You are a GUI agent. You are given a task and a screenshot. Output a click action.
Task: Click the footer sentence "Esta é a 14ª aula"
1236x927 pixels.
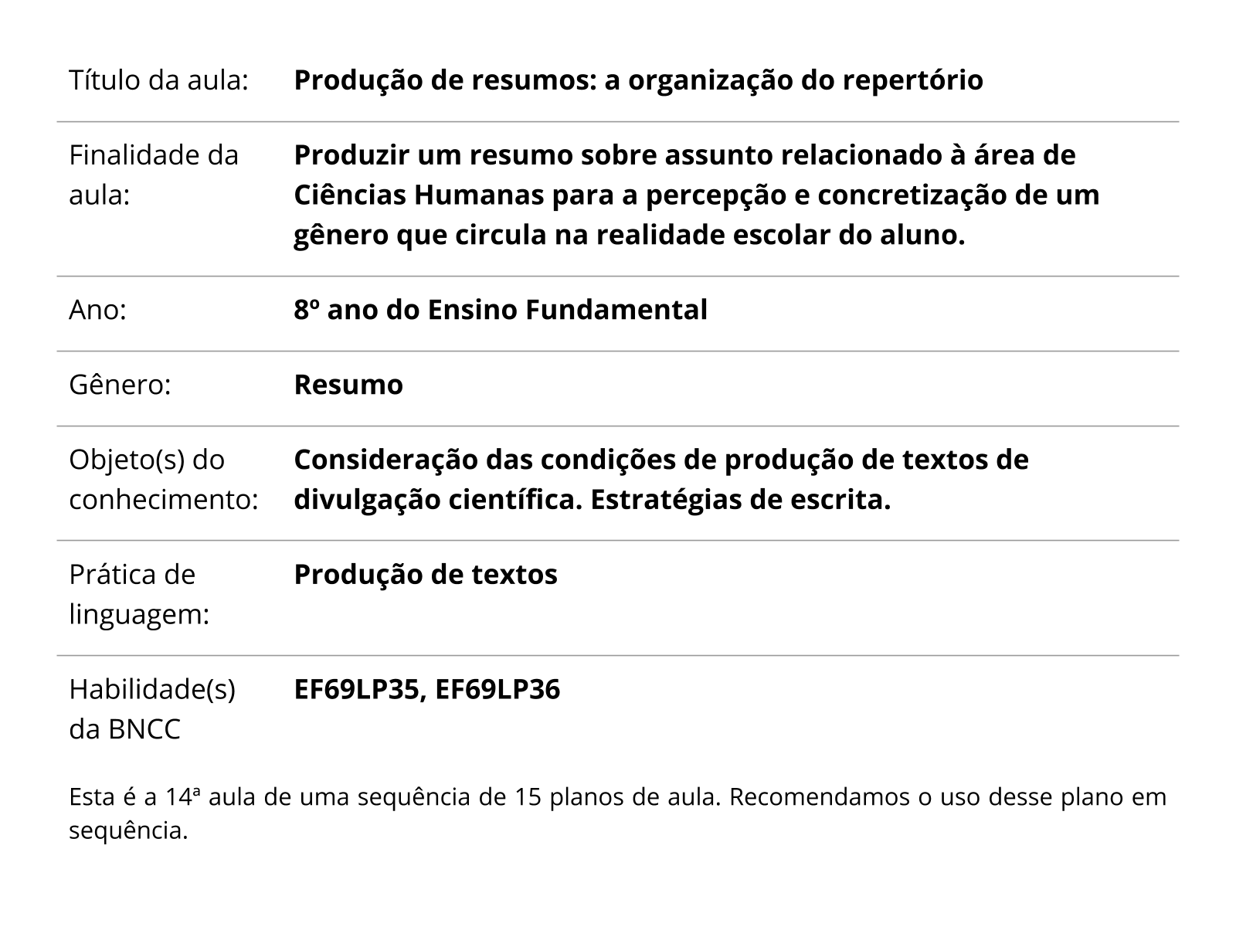[139, 796]
